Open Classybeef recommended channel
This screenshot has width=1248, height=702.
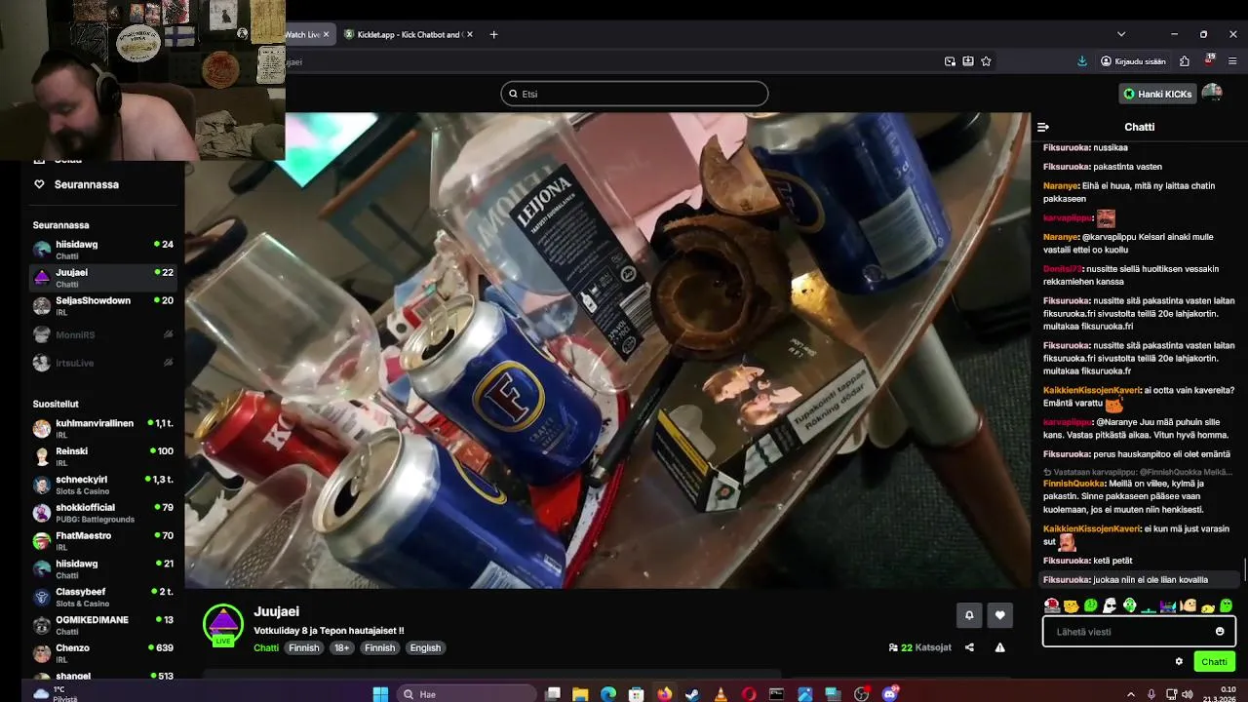[103, 597]
